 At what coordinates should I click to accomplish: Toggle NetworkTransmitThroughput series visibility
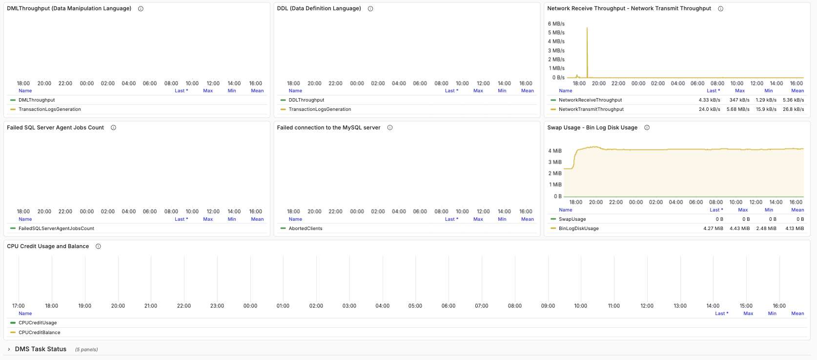click(x=591, y=109)
